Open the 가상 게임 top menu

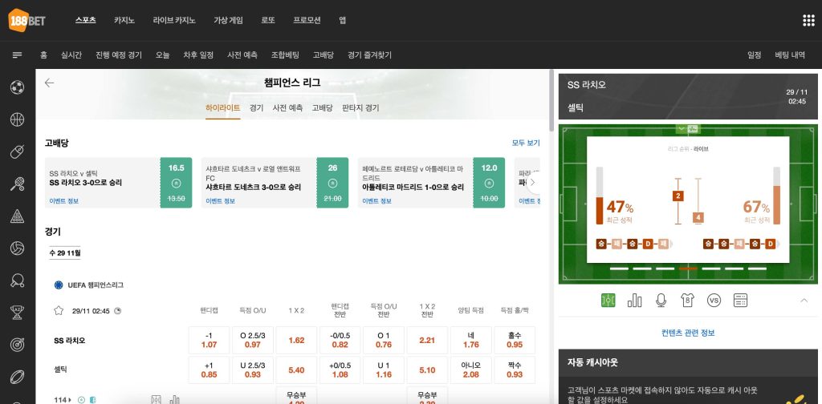click(228, 20)
